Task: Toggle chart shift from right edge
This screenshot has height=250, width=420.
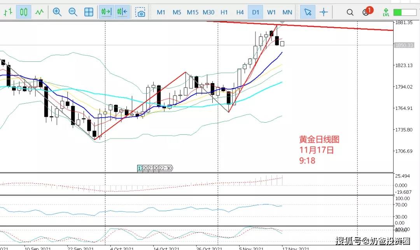Action: pos(122,12)
